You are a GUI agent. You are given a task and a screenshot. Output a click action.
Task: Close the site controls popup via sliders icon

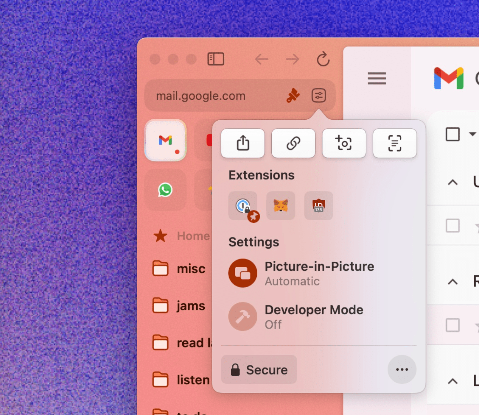[x=319, y=96]
